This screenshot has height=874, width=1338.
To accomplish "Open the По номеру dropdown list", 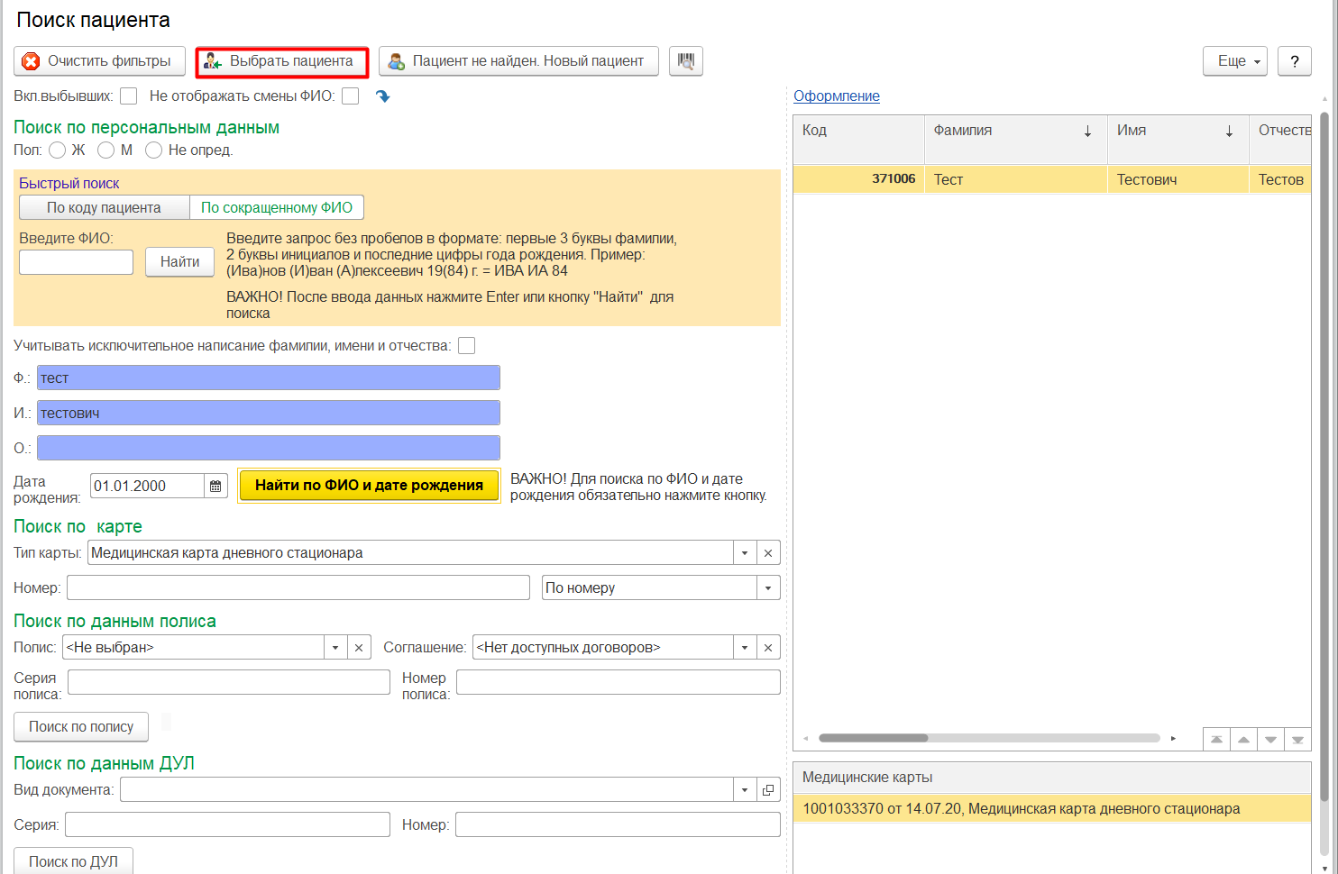I will click(x=768, y=588).
